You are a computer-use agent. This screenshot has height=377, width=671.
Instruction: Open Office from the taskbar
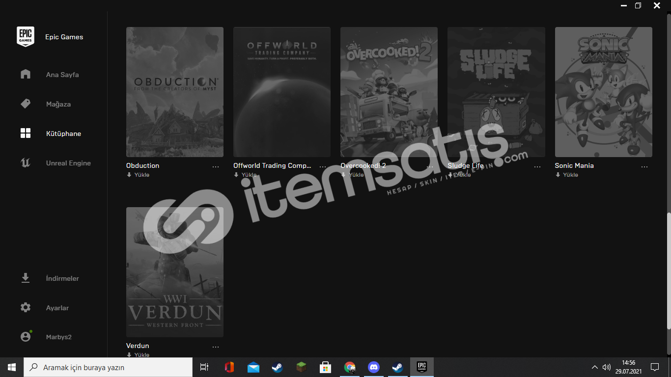(x=229, y=367)
